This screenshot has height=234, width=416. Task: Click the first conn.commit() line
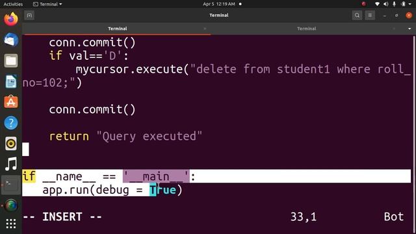point(92,42)
